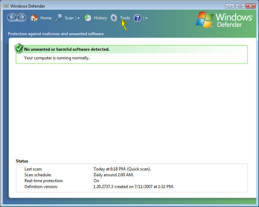The image size is (259, 207).
Task: Start a scan via Scan label
Action: tap(69, 18)
